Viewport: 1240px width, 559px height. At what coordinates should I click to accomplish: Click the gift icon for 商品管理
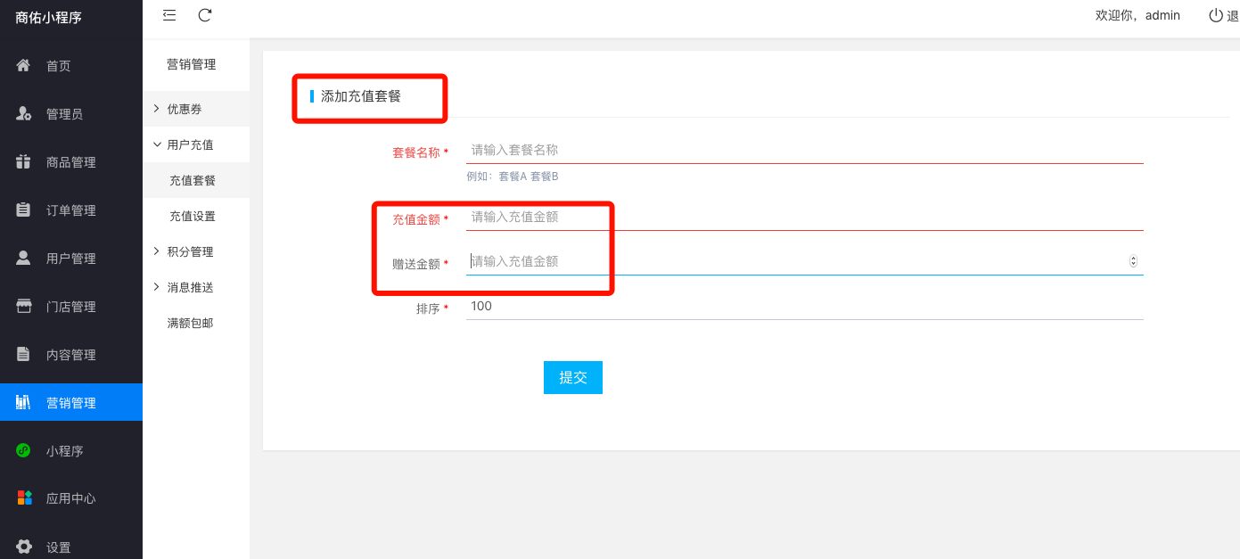coord(24,161)
